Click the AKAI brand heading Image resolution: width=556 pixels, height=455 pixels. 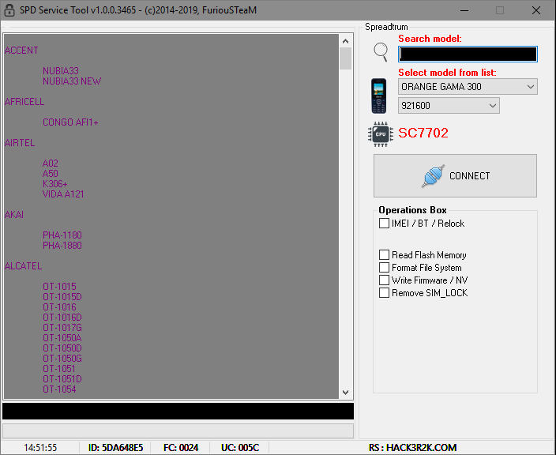click(14, 215)
